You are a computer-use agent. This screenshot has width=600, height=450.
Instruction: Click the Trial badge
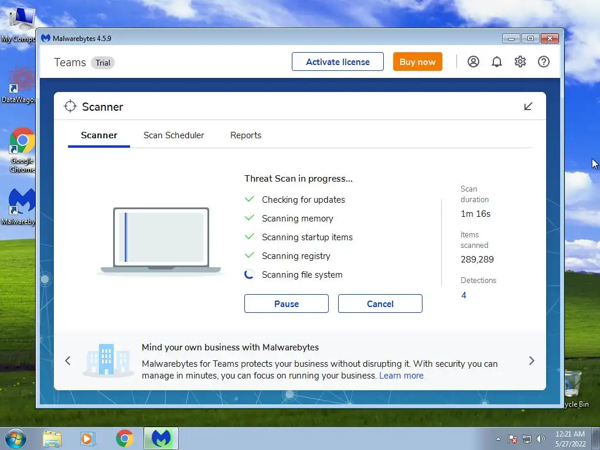click(103, 63)
